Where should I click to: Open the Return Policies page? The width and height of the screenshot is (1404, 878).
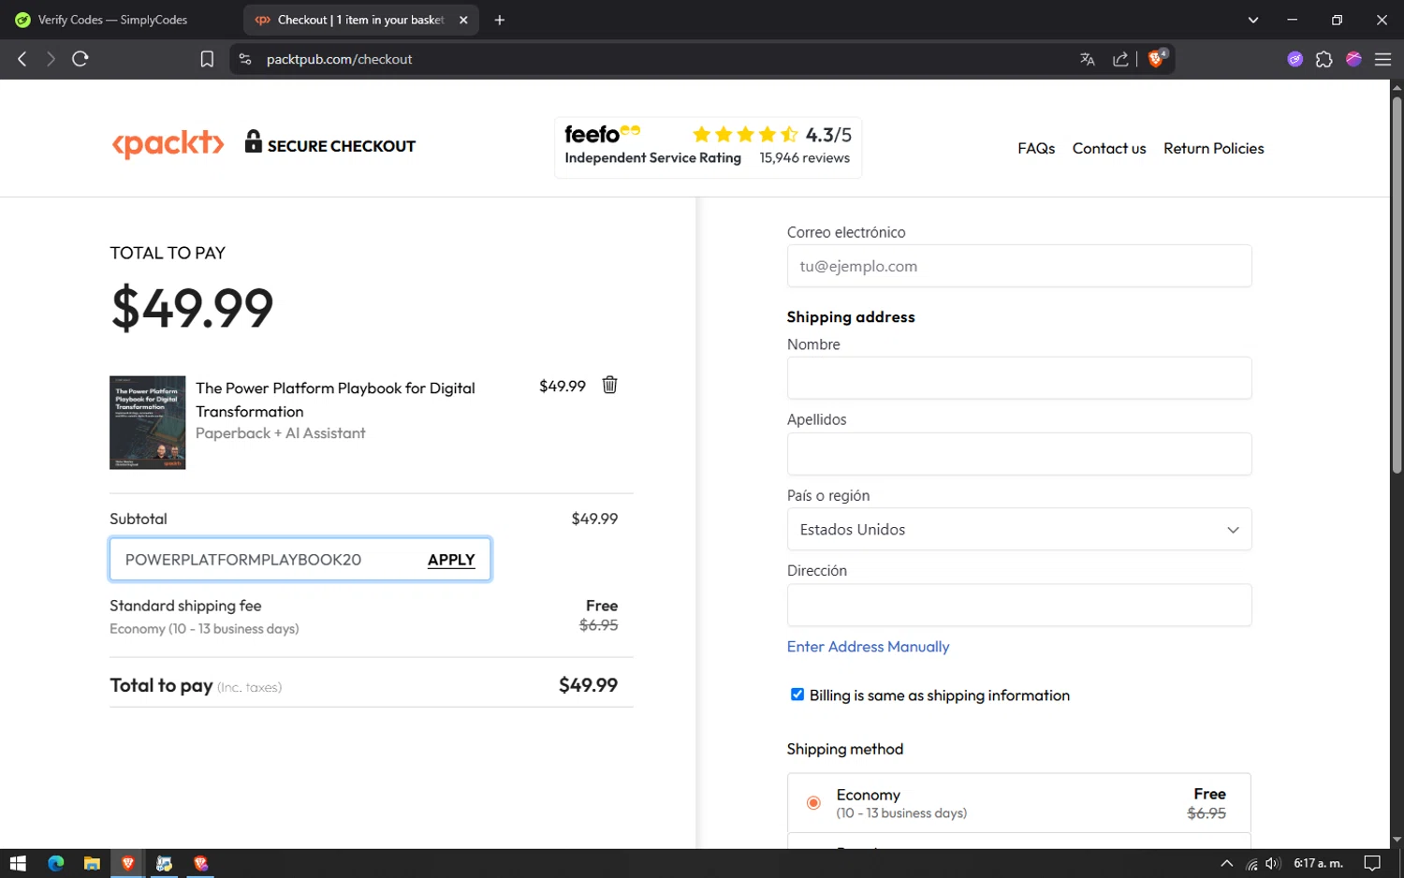(x=1213, y=149)
